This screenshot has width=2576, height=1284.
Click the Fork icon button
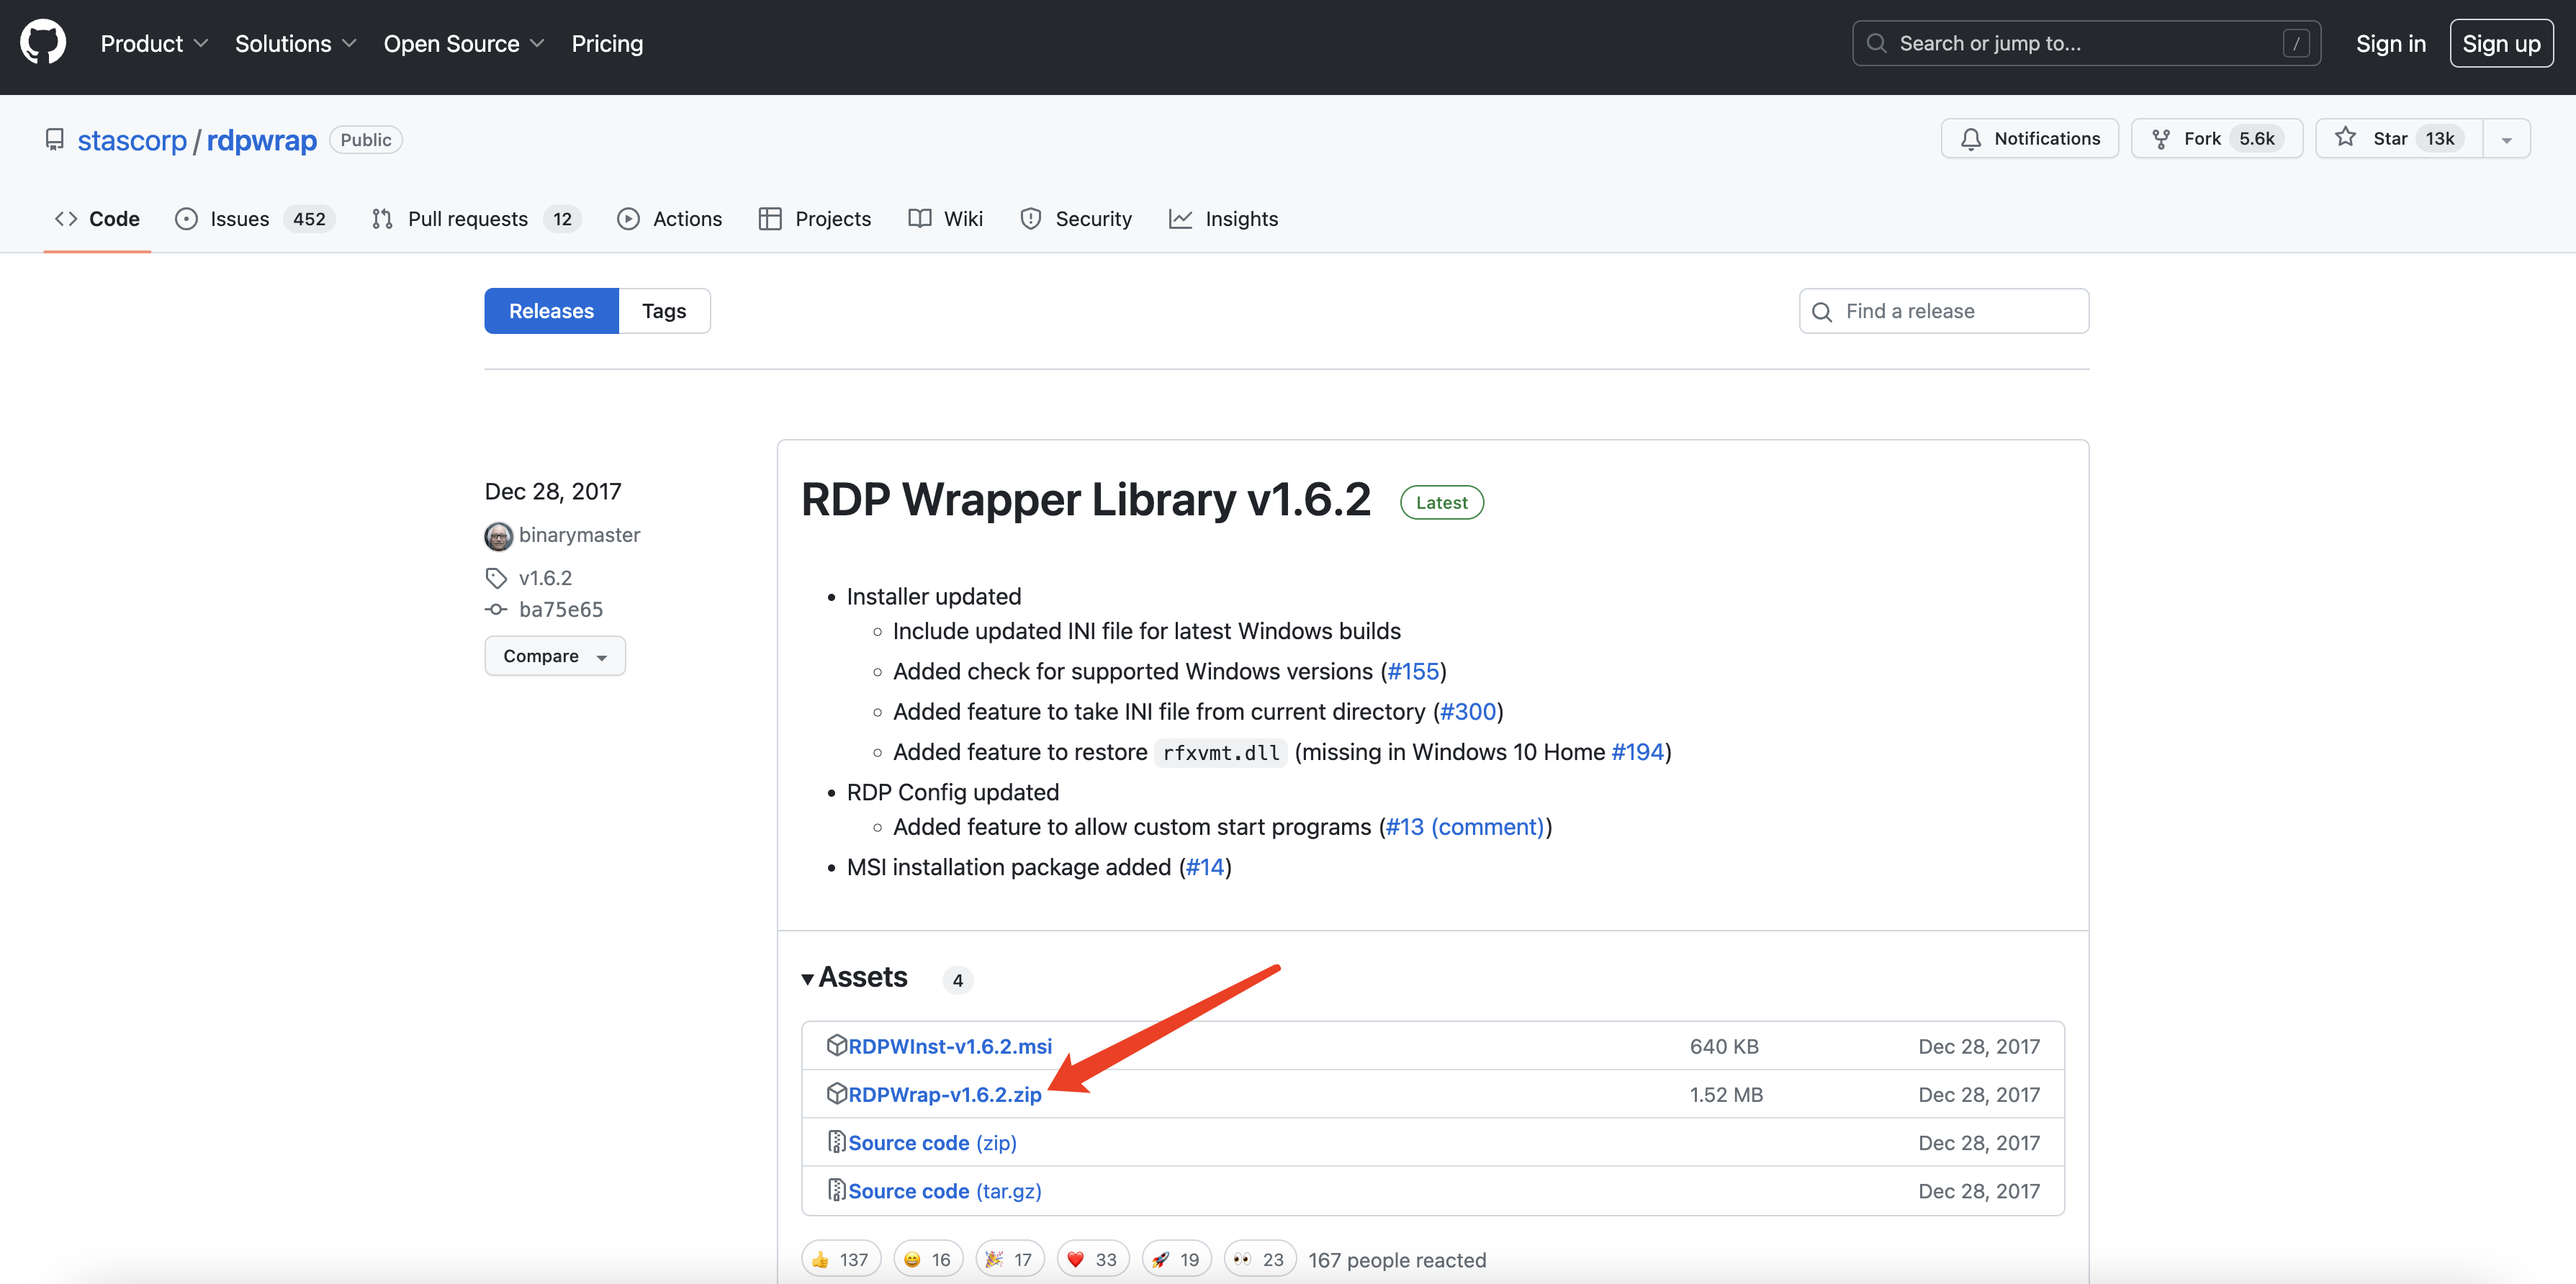coord(2161,139)
